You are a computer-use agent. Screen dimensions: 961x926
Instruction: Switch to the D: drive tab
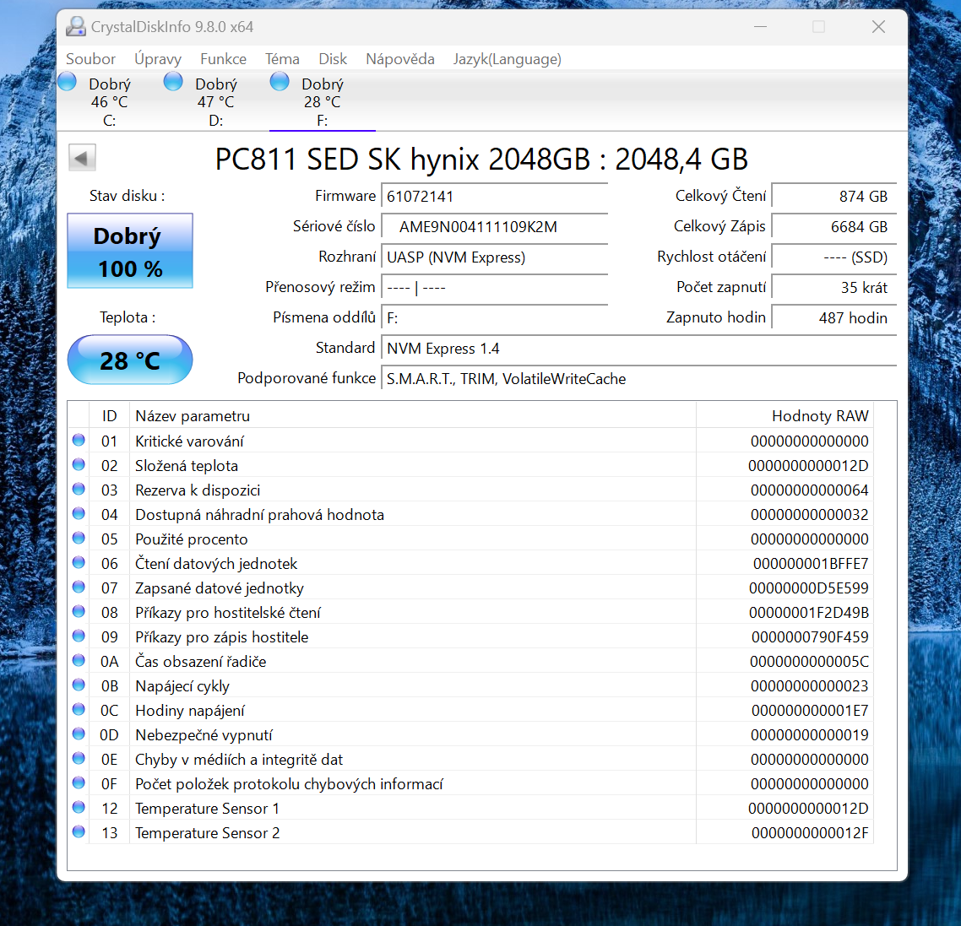click(x=215, y=101)
